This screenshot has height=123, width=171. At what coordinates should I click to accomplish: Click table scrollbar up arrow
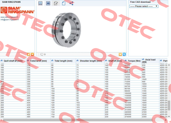(169, 65)
